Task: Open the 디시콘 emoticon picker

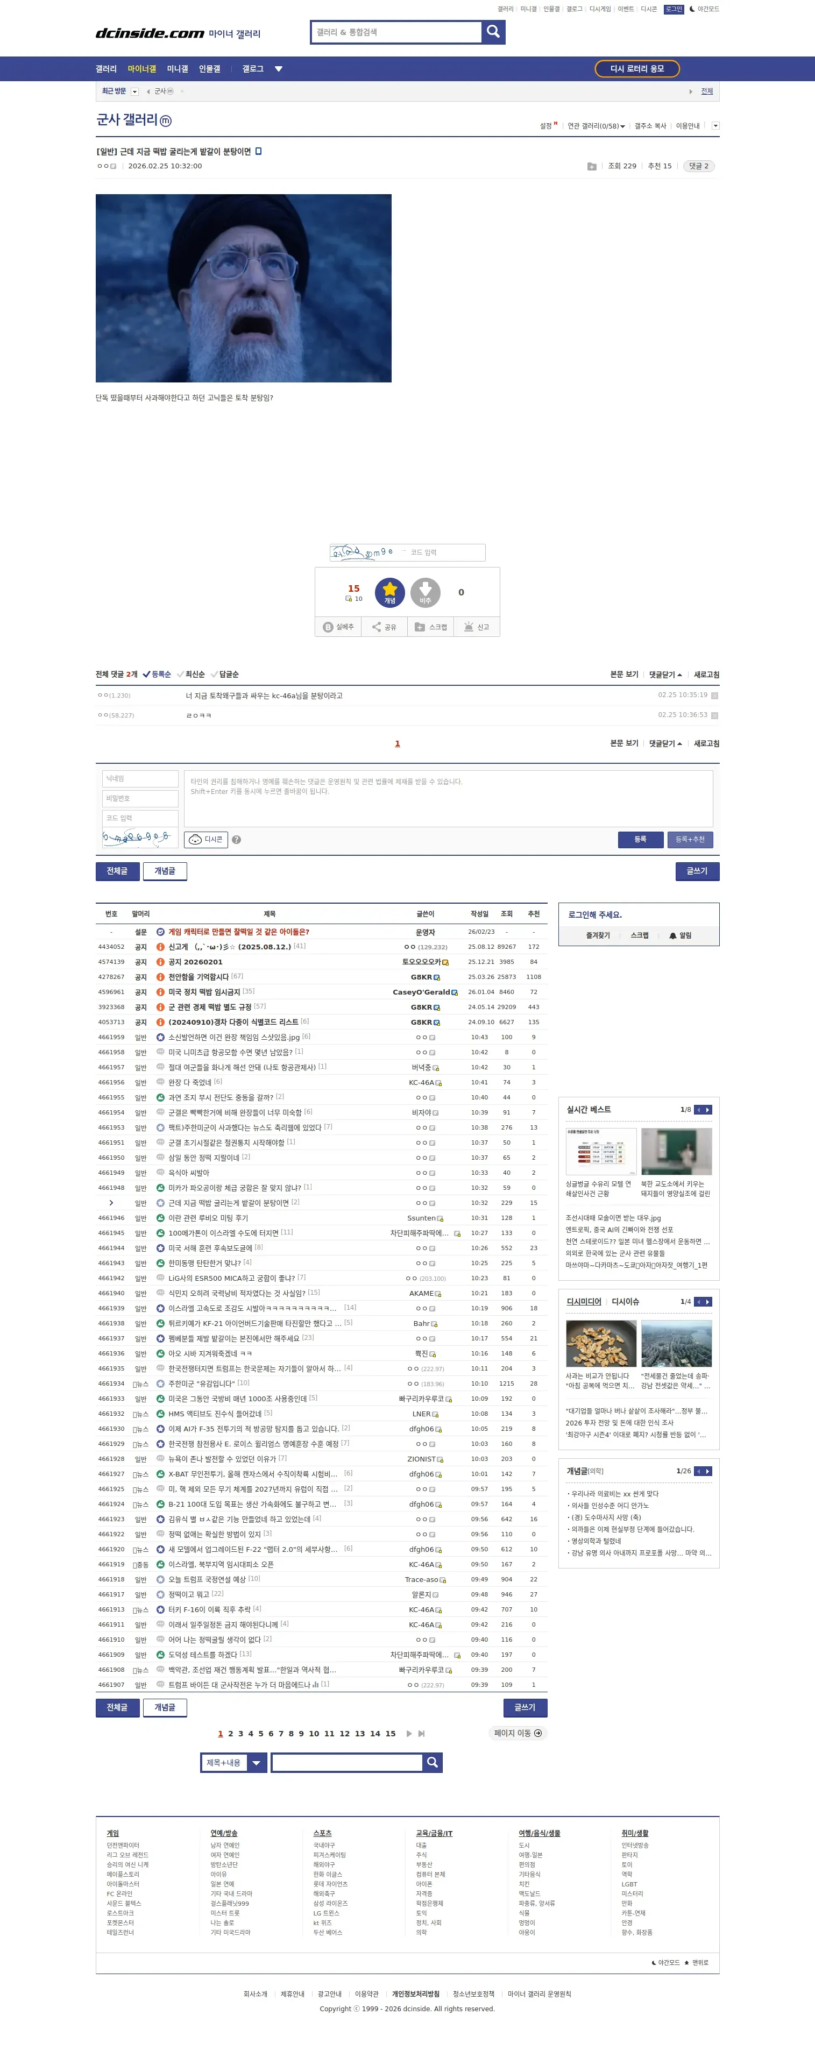Action: point(206,839)
